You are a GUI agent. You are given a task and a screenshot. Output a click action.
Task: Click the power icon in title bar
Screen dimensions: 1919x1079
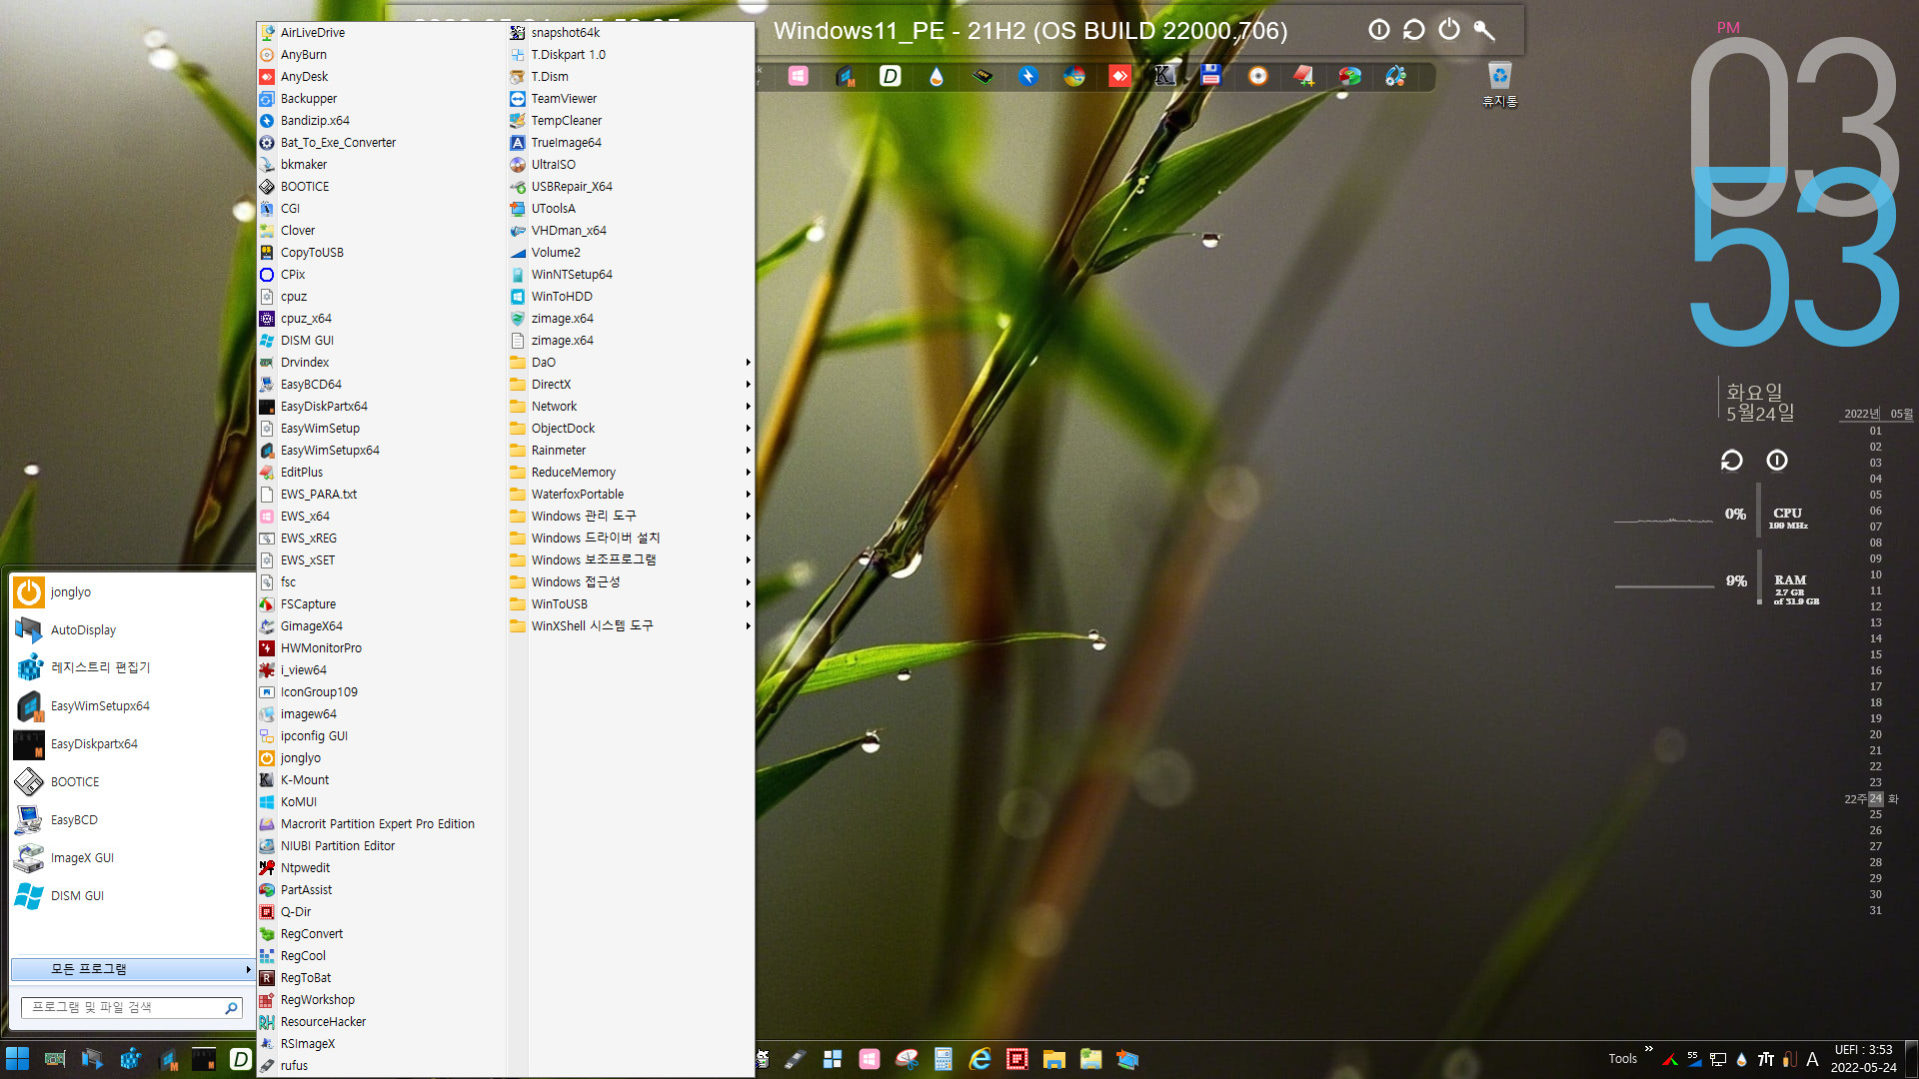point(1449,30)
